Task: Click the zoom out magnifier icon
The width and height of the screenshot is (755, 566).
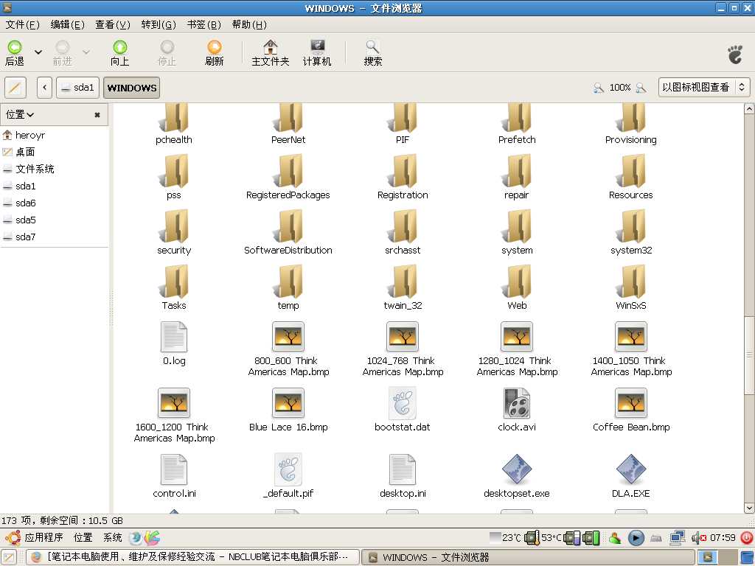Action: point(599,88)
